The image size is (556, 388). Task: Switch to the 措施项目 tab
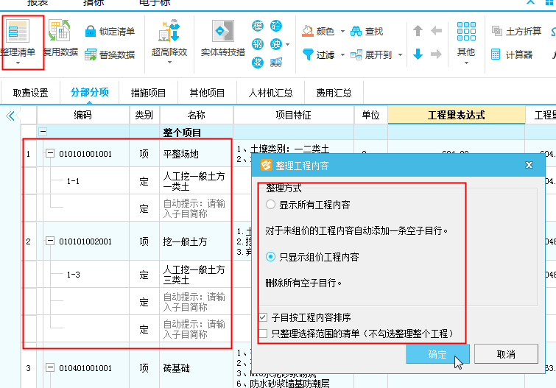coord(148,93)
